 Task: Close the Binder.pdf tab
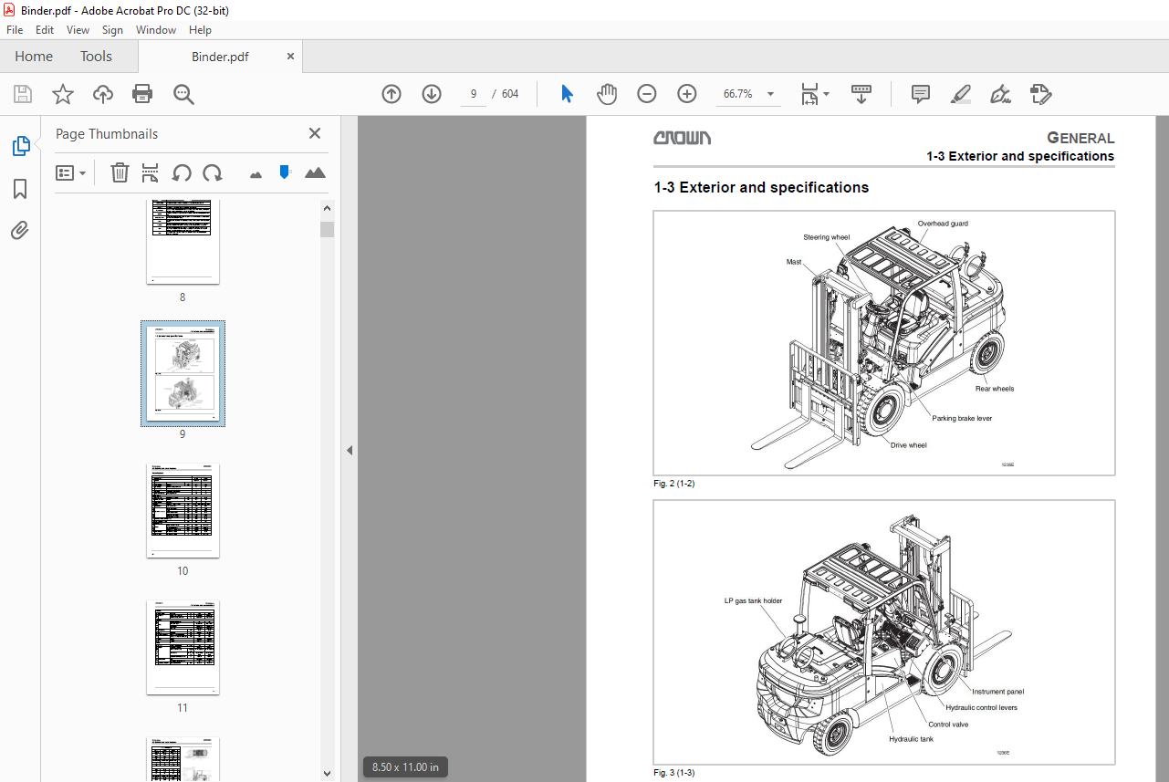click(x=291, y=57)
